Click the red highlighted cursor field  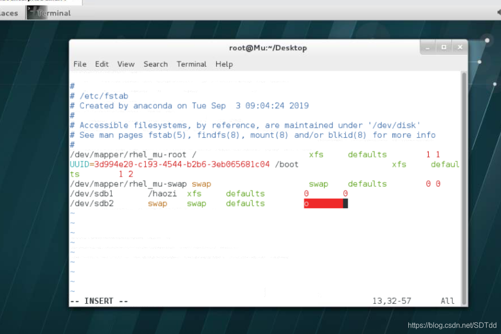(x=326, y=204)
